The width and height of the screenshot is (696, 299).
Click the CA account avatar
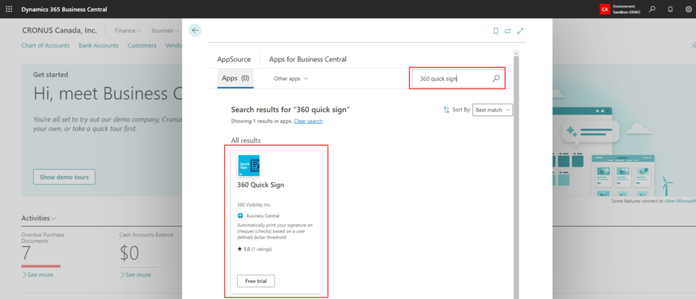click(604, 10)
